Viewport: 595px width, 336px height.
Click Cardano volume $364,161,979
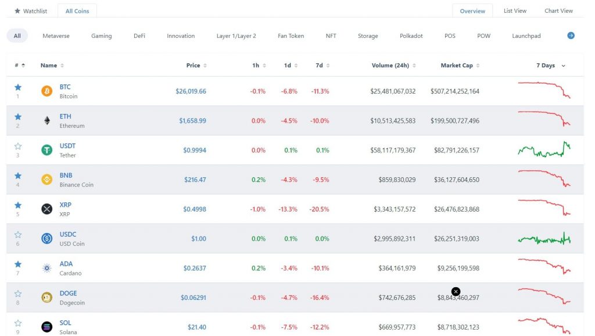pos(397,268)
